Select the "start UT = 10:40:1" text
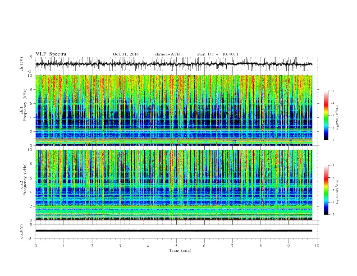This screenshot has width=357, height=276. point(218,54)
